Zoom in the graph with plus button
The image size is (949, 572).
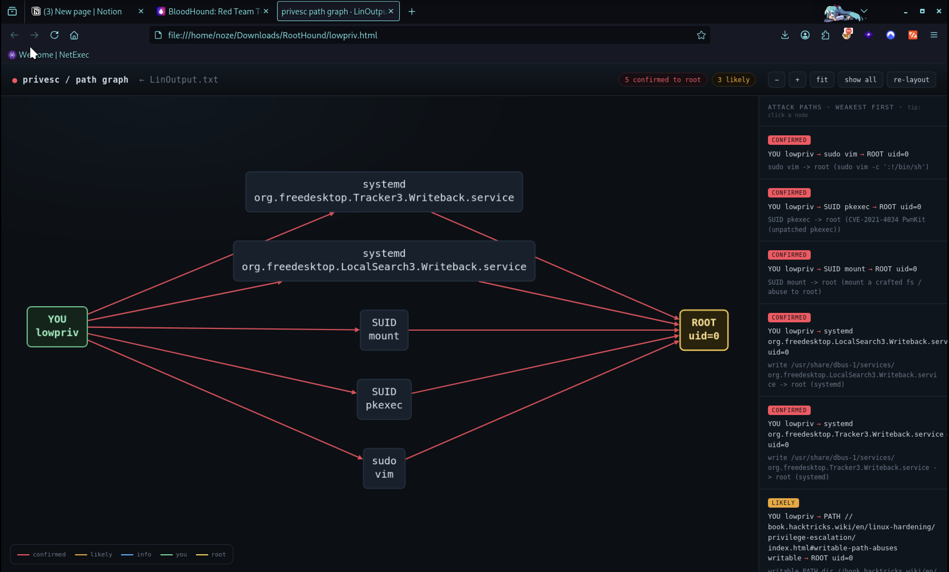[x=797, y=80]
